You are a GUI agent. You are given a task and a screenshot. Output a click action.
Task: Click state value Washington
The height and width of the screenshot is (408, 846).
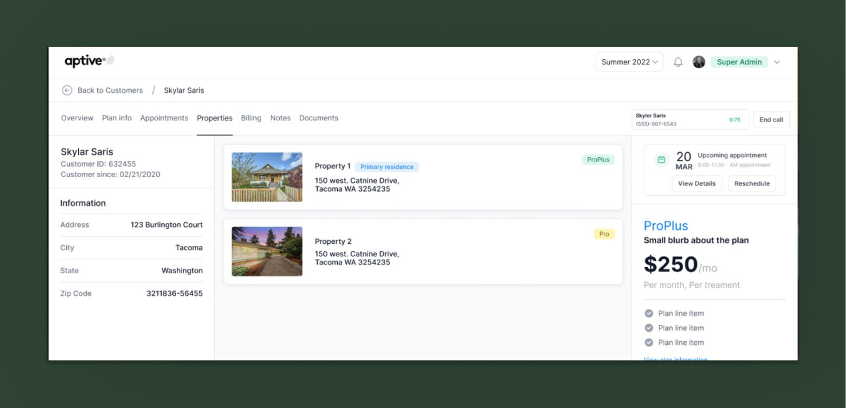coord(182,271)
